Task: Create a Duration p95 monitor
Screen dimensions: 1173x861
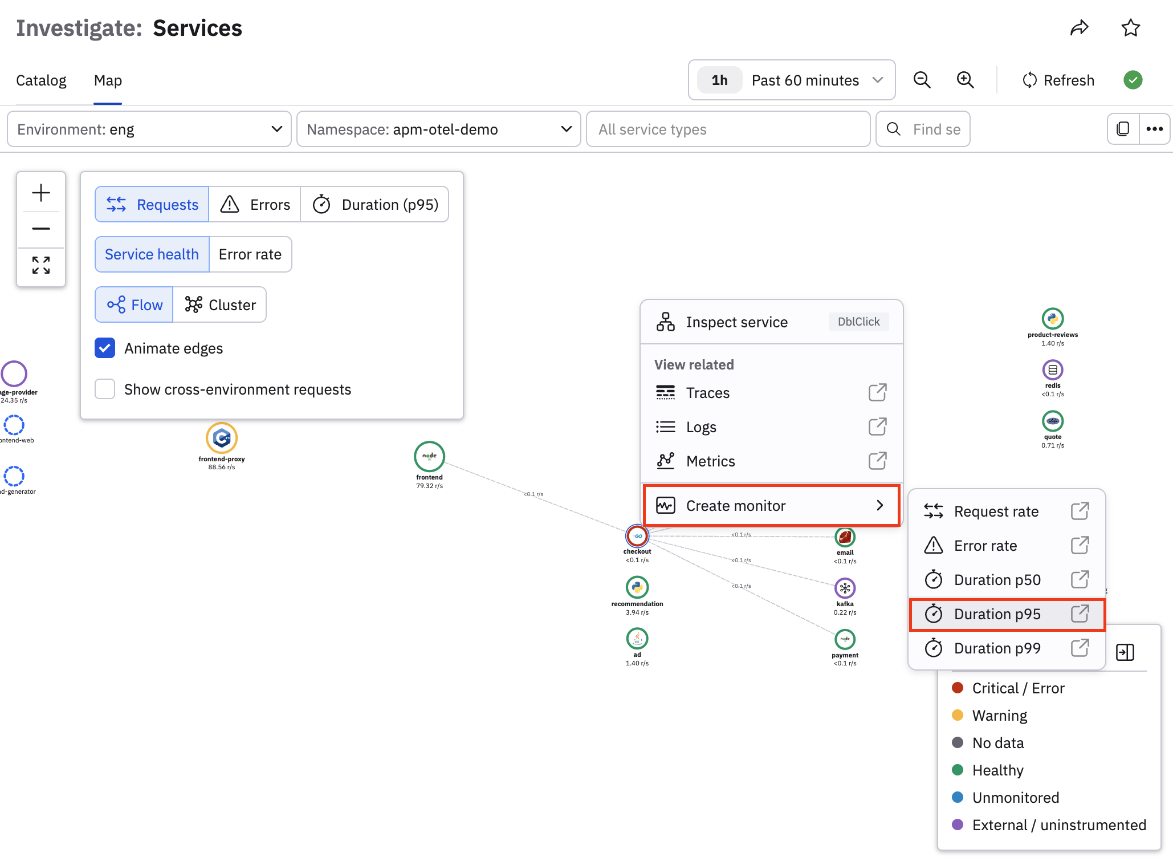Action: coord(1007,614)
